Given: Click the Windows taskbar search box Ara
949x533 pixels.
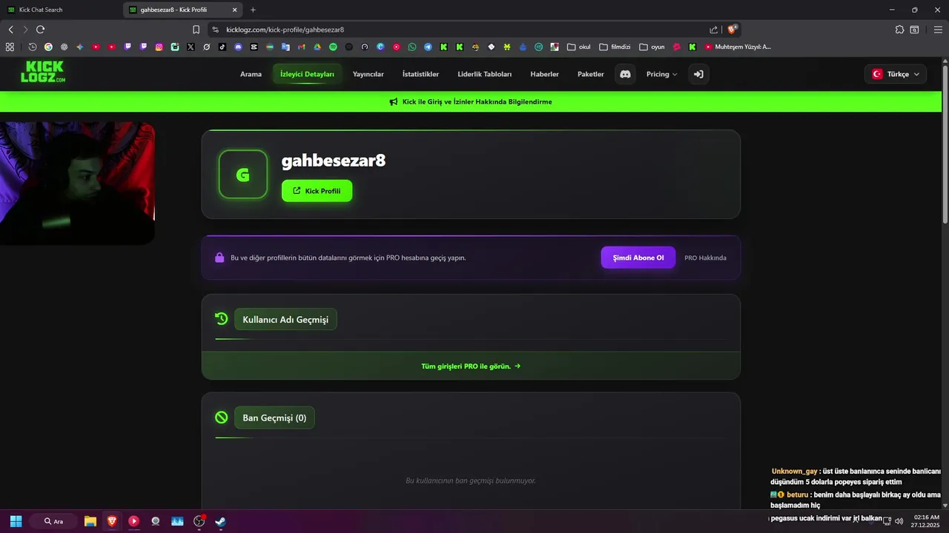Looking at the screenshot, I should click(53, 521).
